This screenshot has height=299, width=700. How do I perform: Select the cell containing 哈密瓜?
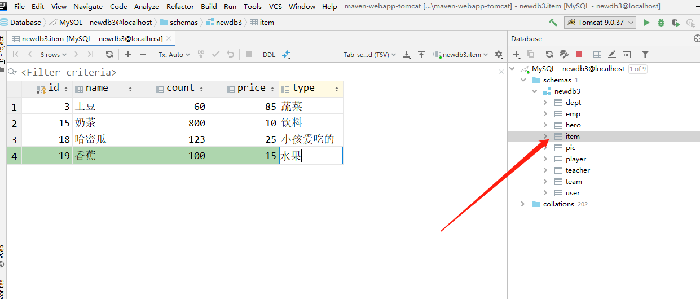(x=104, y=139)
